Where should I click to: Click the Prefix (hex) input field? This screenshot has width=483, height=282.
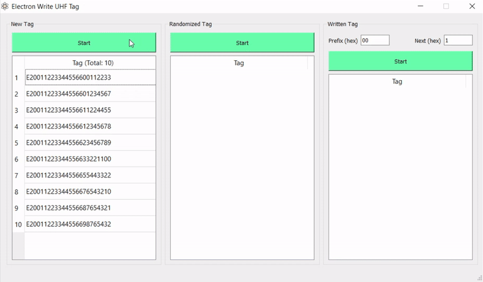click(x=374, y=40)
